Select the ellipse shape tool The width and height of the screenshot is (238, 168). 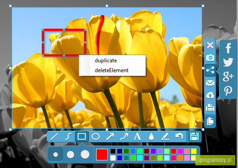(96, 137)
